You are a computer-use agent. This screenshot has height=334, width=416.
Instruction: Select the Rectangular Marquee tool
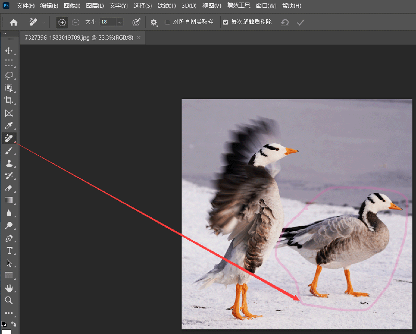(9, 63)
